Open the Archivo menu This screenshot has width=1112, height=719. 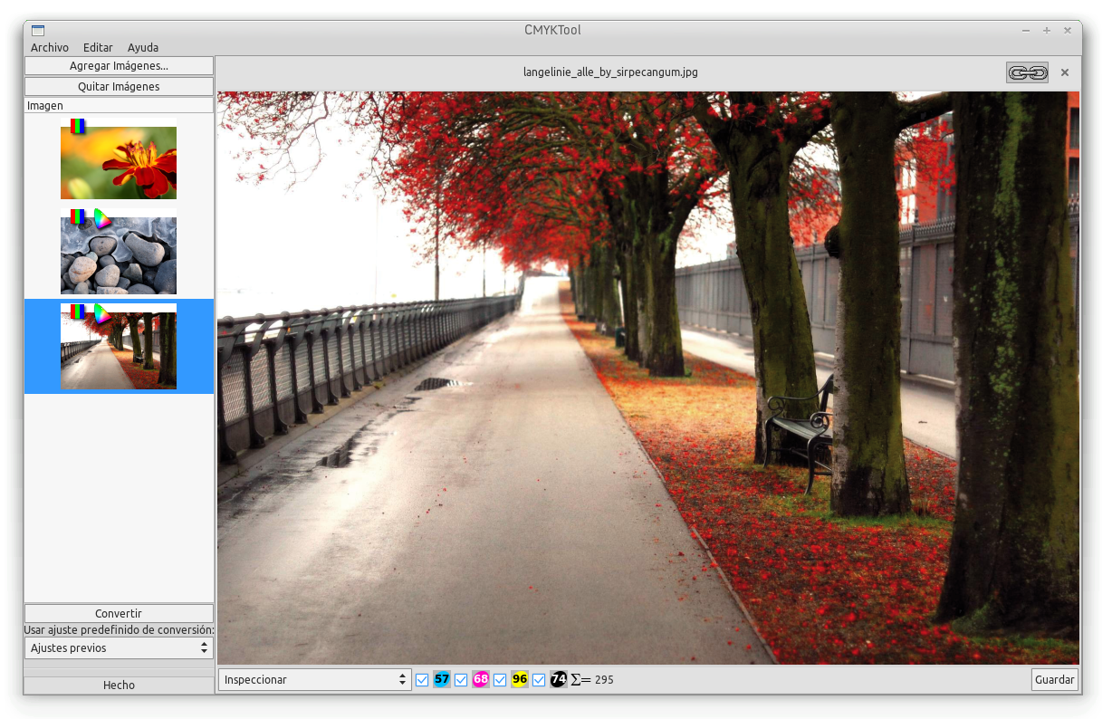click(50, 47)
